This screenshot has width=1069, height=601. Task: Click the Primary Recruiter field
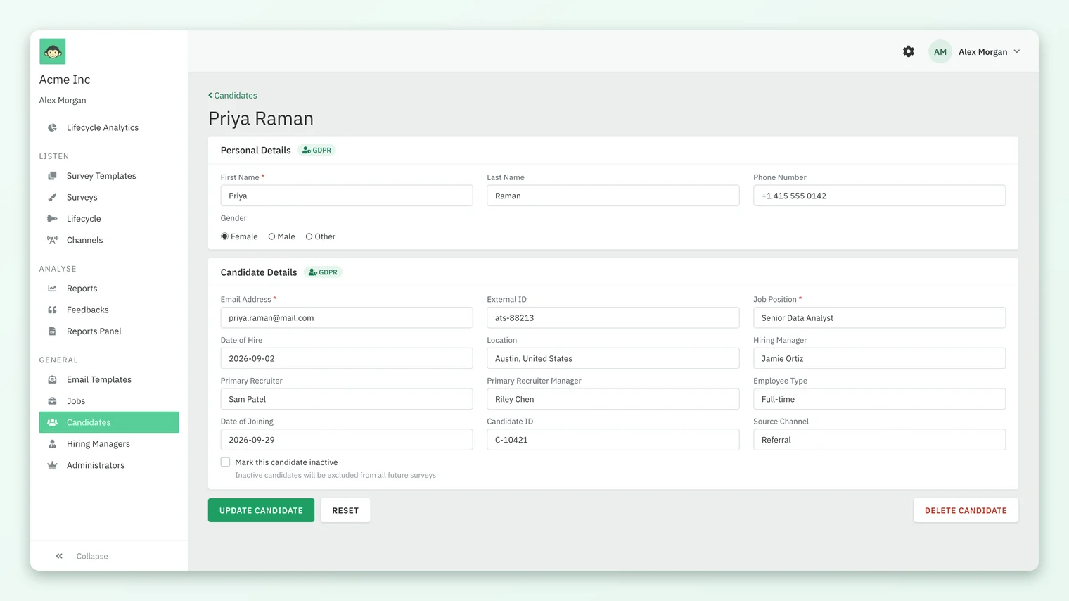347,399
